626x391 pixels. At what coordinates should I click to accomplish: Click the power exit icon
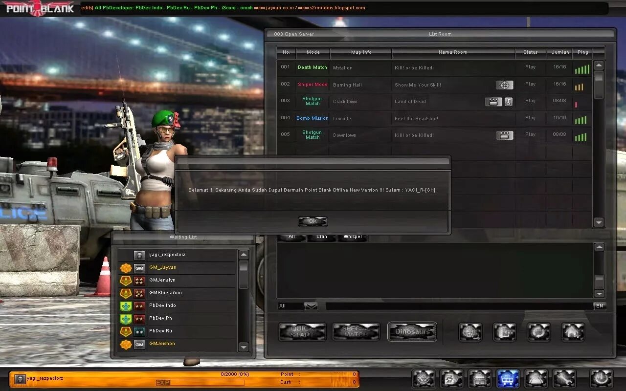[x=601, y=379]
